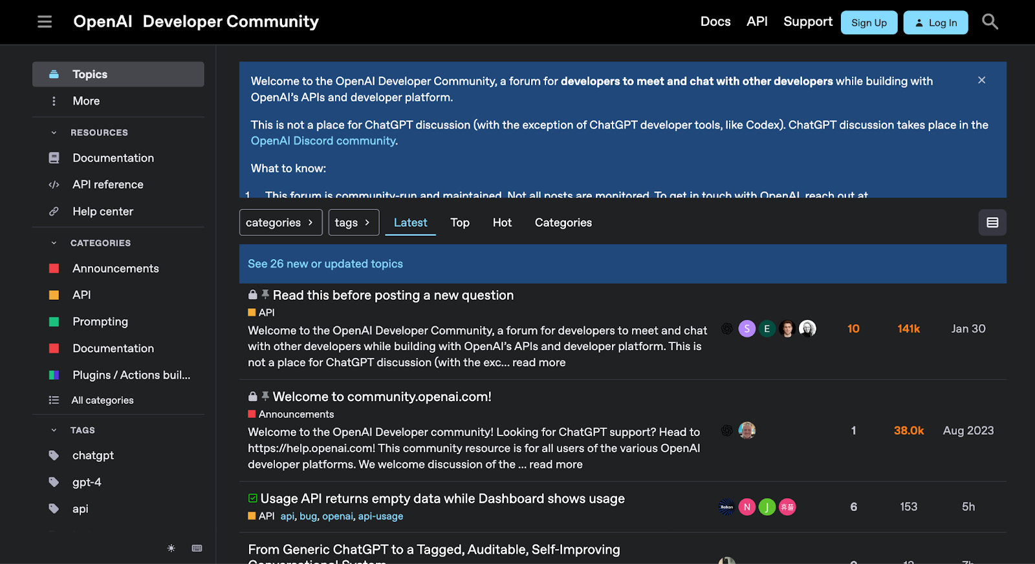This screenshot has width=1035, height=564.
Task: Switch to the Top tab
Action: (x=460, y=223)
